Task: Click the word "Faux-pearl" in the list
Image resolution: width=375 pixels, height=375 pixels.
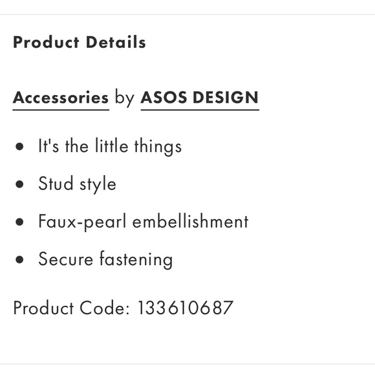Action: tap(82, 222)
